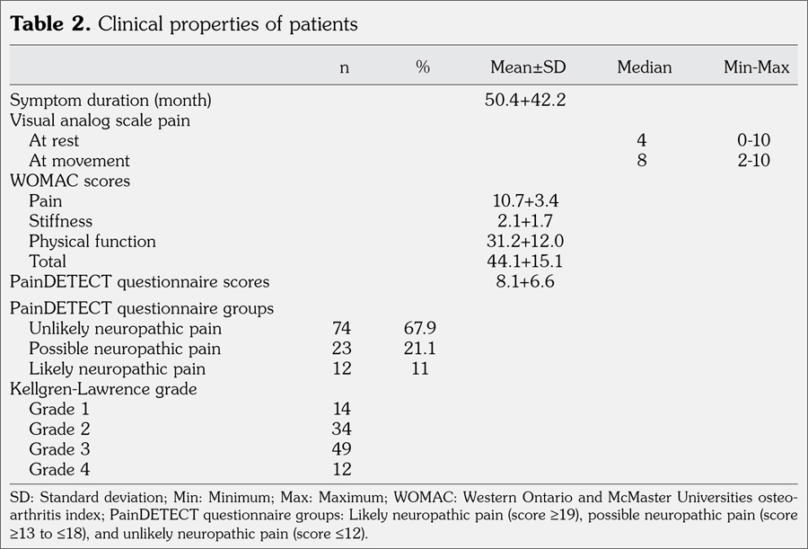
Task: Click the 'WOMAC scores' section heading
Action: coord(70,181)
